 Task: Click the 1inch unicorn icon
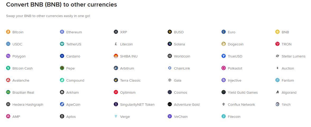point(277,104)
